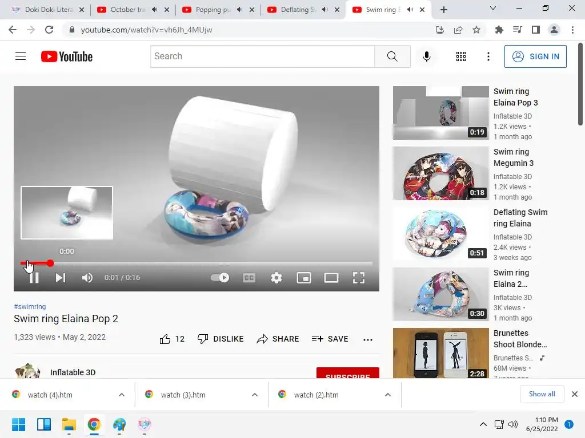Go back in browser history

coord(13,30)
